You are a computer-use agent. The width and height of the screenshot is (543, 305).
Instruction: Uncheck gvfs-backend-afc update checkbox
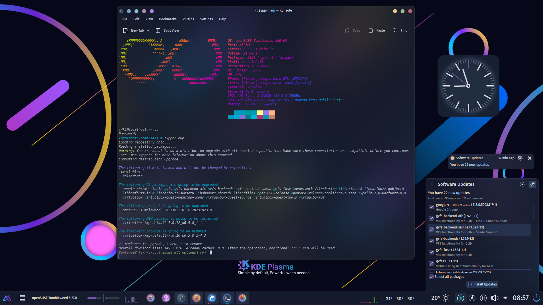[x=431, y=218]
